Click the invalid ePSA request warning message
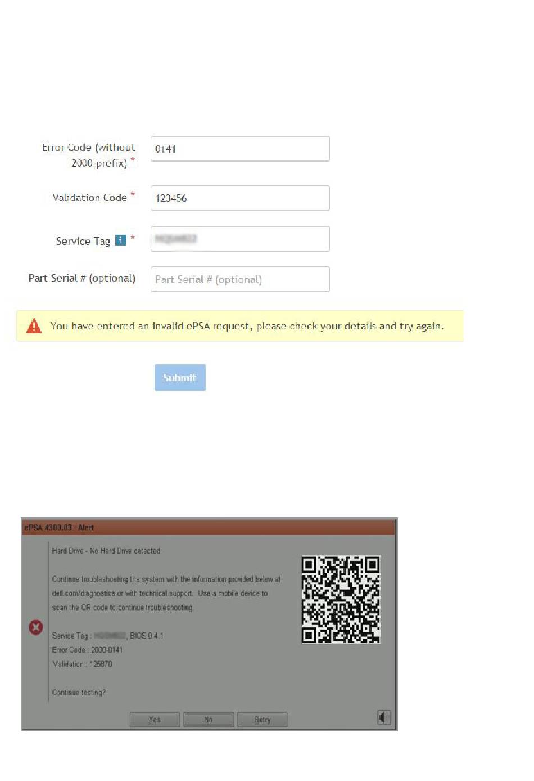The width and height of the screenshot is (534, 781). (x=247, y=326)
